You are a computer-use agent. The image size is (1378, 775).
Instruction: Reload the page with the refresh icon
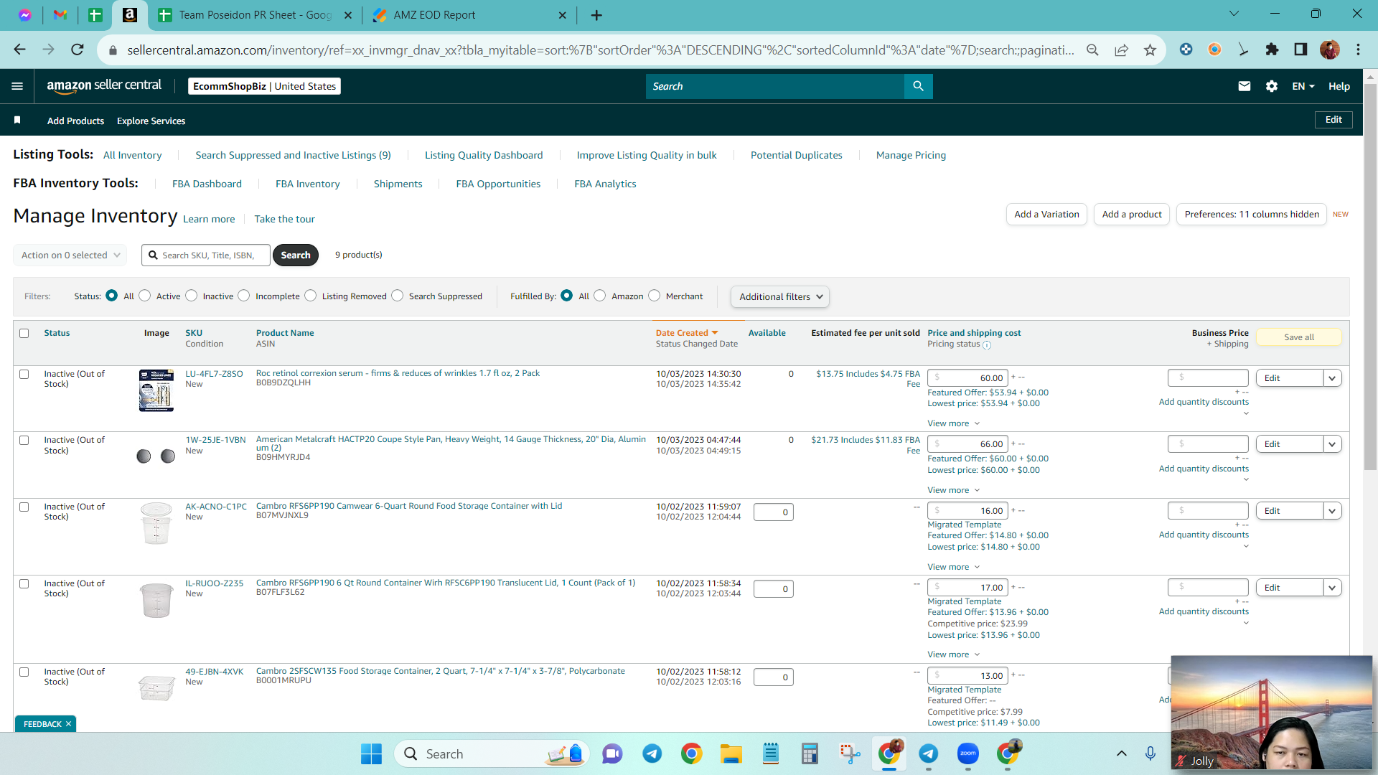(x=78, y=50)
